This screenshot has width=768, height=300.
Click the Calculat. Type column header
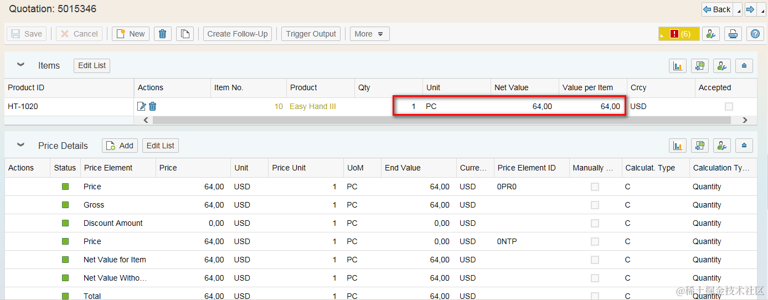point(656,168)
